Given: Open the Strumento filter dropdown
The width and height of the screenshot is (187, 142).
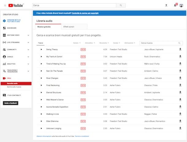Looking at the screenshot, I should point(104,43).
